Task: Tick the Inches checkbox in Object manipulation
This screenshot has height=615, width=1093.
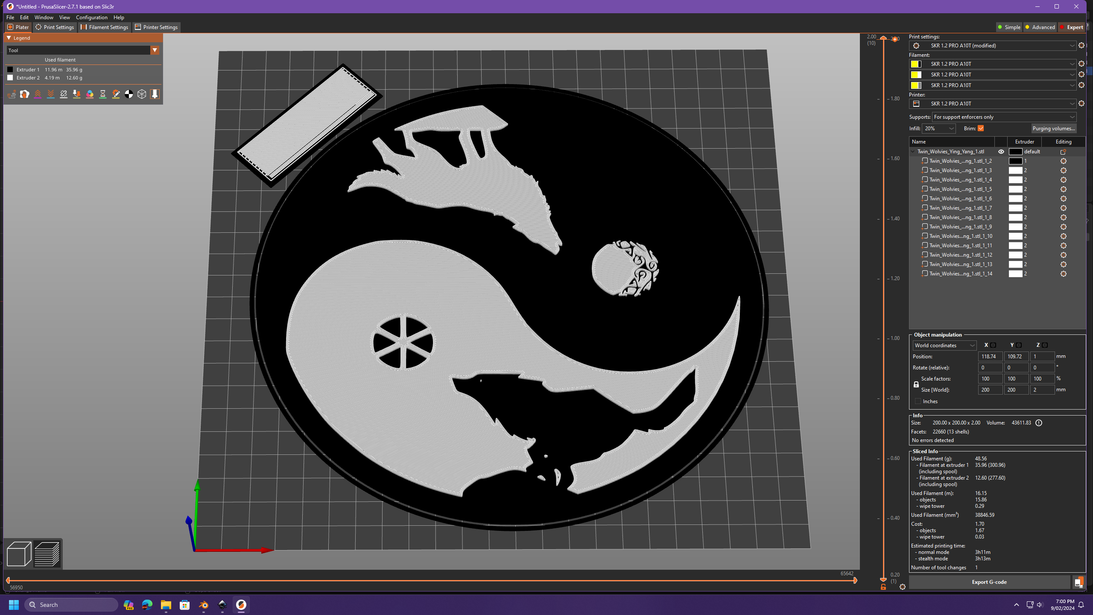Action: 918,401
